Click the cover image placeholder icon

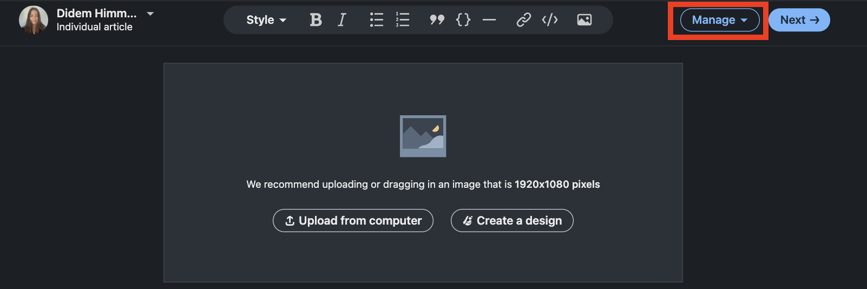pos(423,136)
